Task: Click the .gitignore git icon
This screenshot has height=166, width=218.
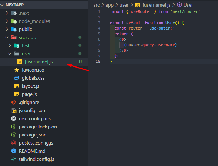Action: [x=14, y=102]
